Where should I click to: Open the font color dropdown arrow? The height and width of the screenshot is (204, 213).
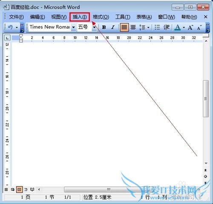tap(184, 27)
